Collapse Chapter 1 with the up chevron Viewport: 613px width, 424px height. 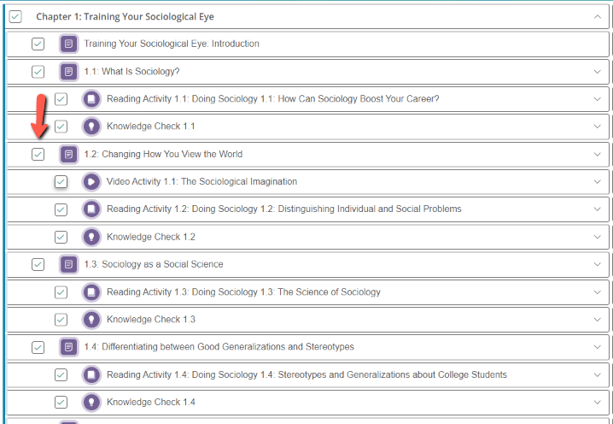tap(598, 16)
